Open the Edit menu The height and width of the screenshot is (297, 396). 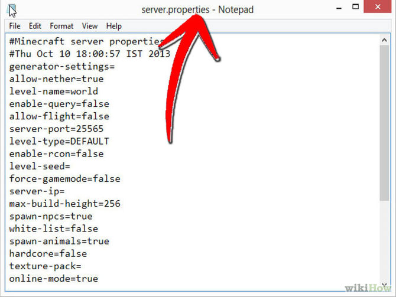[x=35, y=26]
